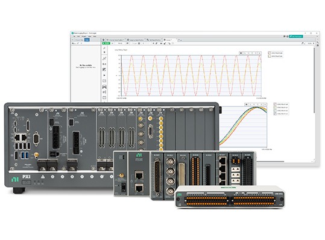This screenshot has height=240, width=325.
Task: Click last icon in lower graph toolbar
Action: [265, 105]
